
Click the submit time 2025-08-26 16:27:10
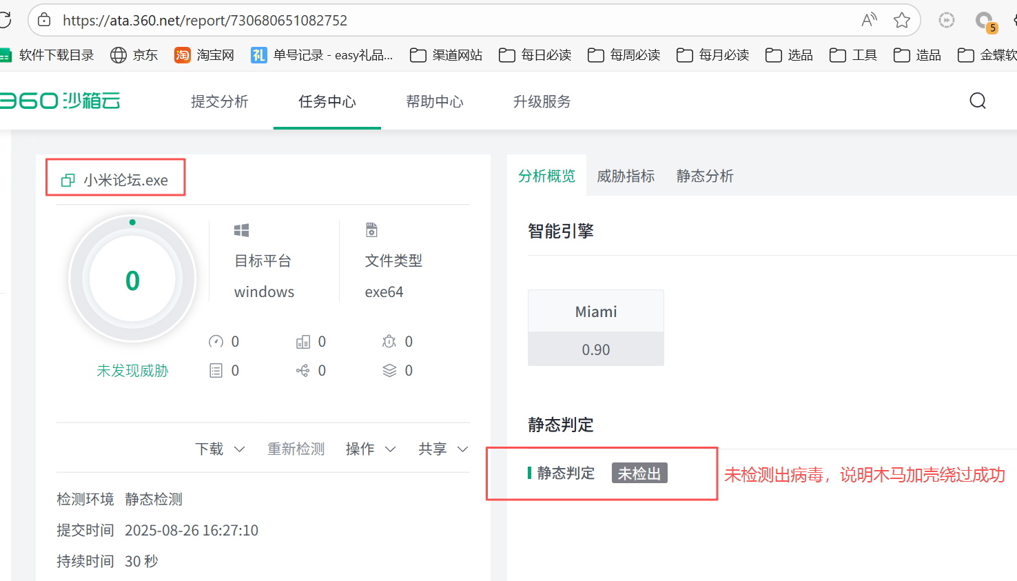pyautogui.click(x=192, y=531)
